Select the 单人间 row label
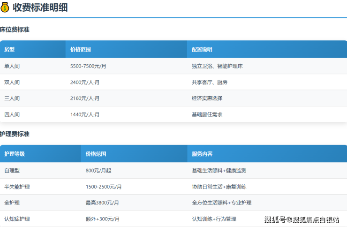Viewport: 347px width, 227px height. click(12, 66)
